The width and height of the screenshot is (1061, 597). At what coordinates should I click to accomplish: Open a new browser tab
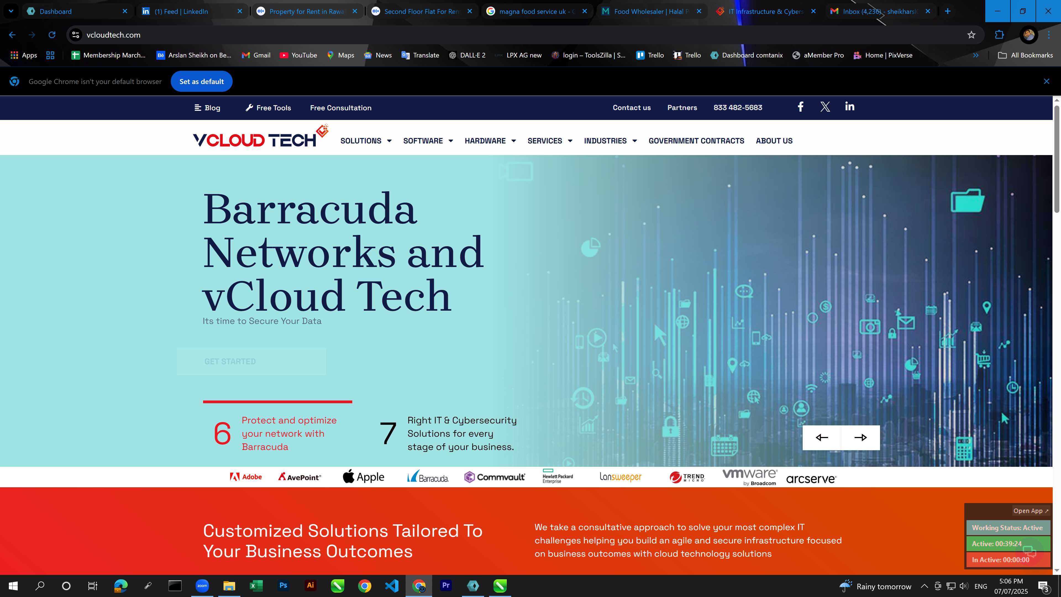pos(948,11)
